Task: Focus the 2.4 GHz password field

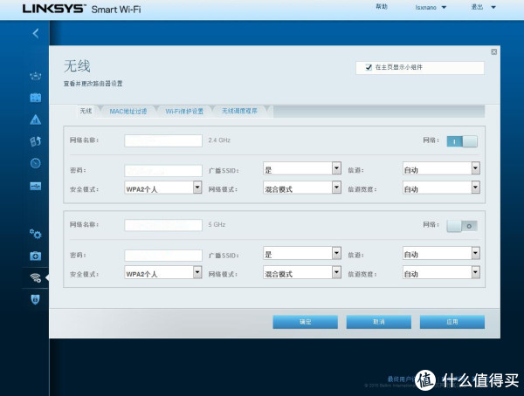Action: (163, 171)
